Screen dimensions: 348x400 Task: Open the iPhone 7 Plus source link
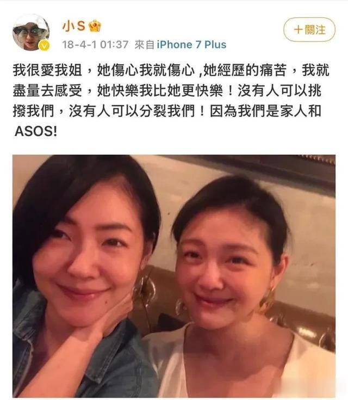tap(191, 45)
